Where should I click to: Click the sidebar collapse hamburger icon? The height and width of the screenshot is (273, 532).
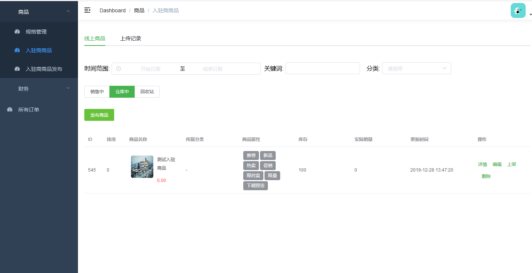point(87,10)
